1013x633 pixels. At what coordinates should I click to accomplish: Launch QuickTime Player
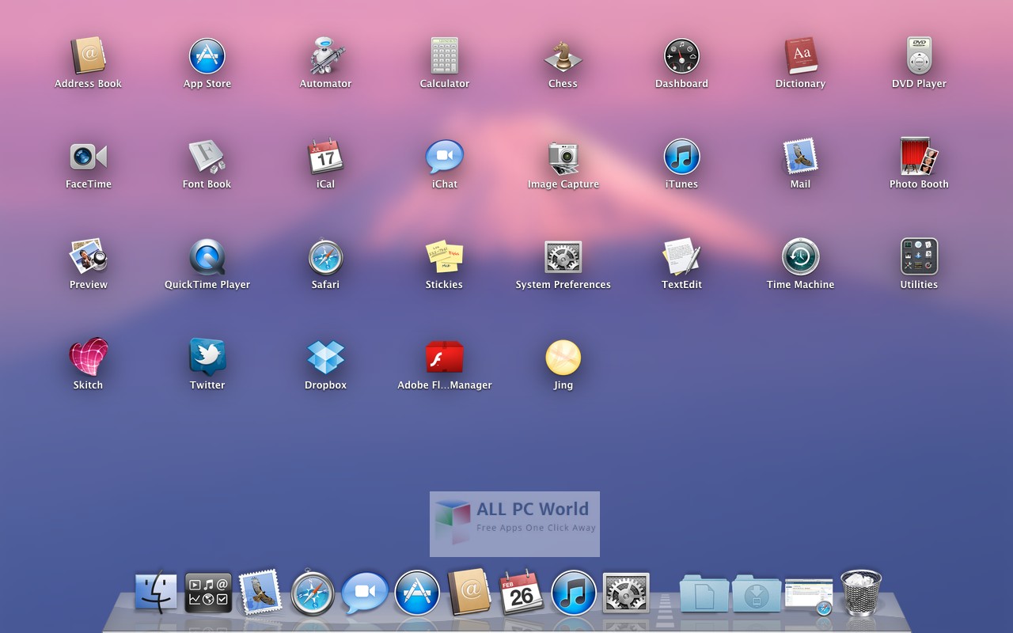[x=207, y=257]
